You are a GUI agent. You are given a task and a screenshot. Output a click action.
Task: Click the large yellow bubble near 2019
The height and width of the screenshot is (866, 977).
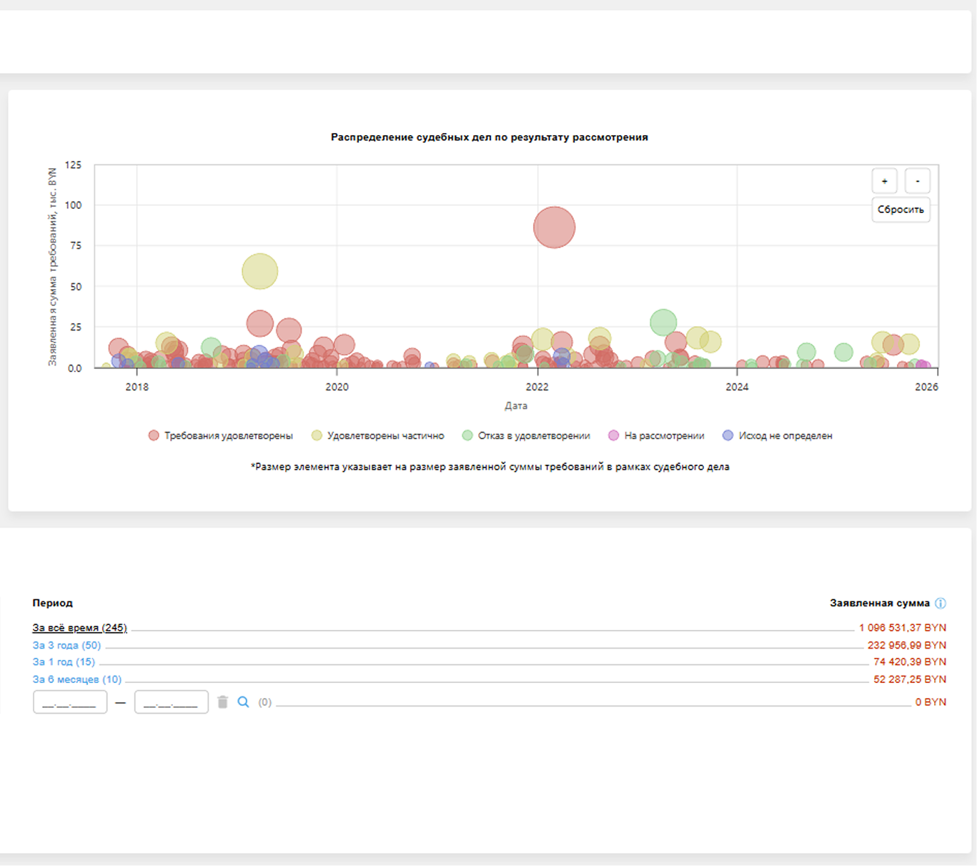[259, 271]
